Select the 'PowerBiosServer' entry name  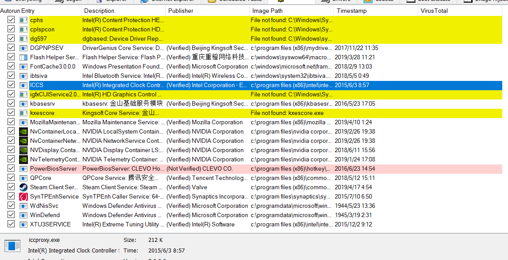coord(54,169)
